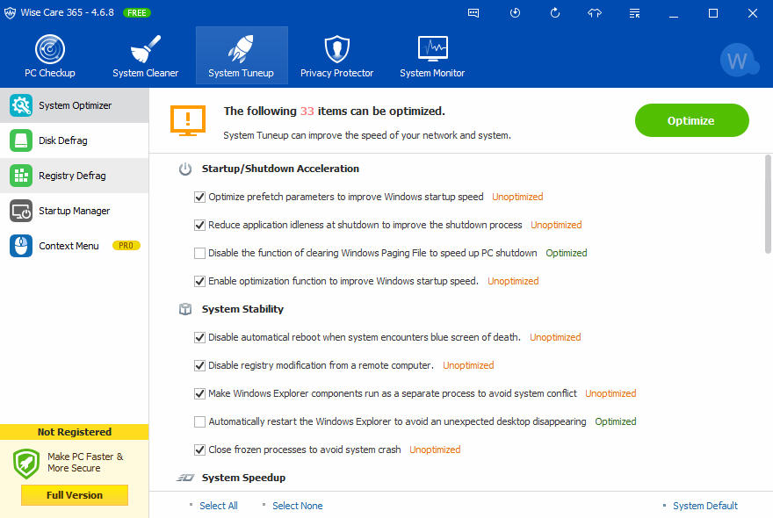Image resolution: width=773 pixels, height=518 pixels.
Task: Select the System Tuneup rocket tab
Action: [241, 55]
